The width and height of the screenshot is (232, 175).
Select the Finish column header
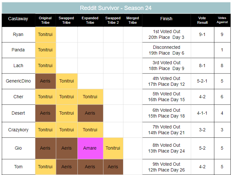[x=166, y=19]
